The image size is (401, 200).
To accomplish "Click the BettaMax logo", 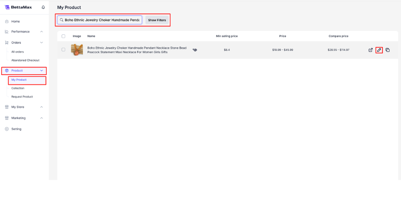I will (x=18, y=7).
